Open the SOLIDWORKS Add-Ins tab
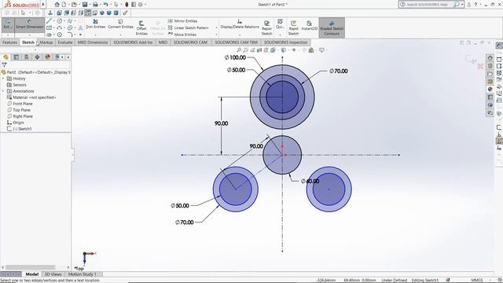The width and height of the screenshot is (503, 283). 133,42
